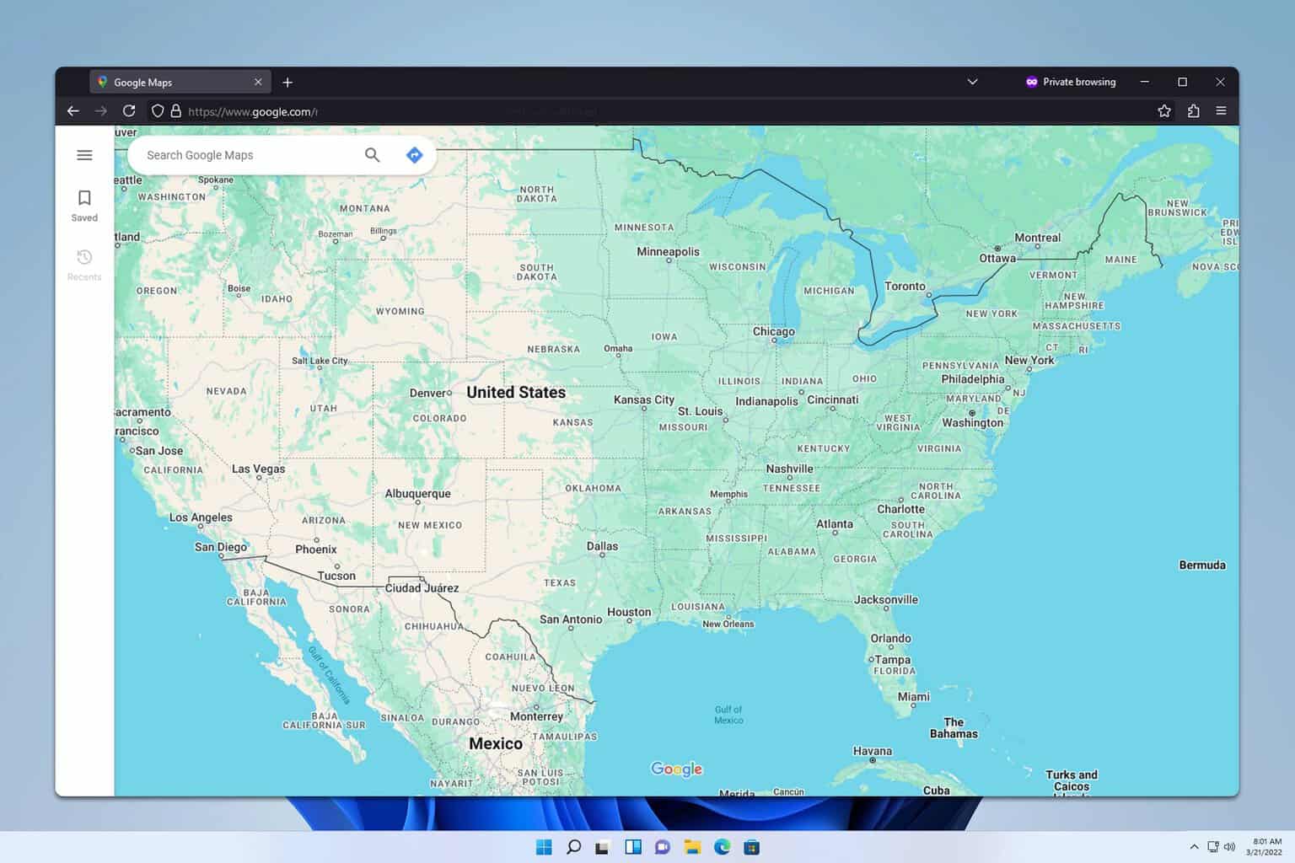Click the United States label on map
Viewport: 1295px width, 863px height.
(x=516, y=393)
